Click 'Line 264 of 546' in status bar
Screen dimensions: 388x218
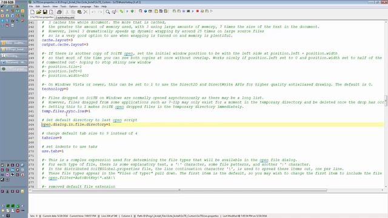pyautogui.click(x=109, y=216)
